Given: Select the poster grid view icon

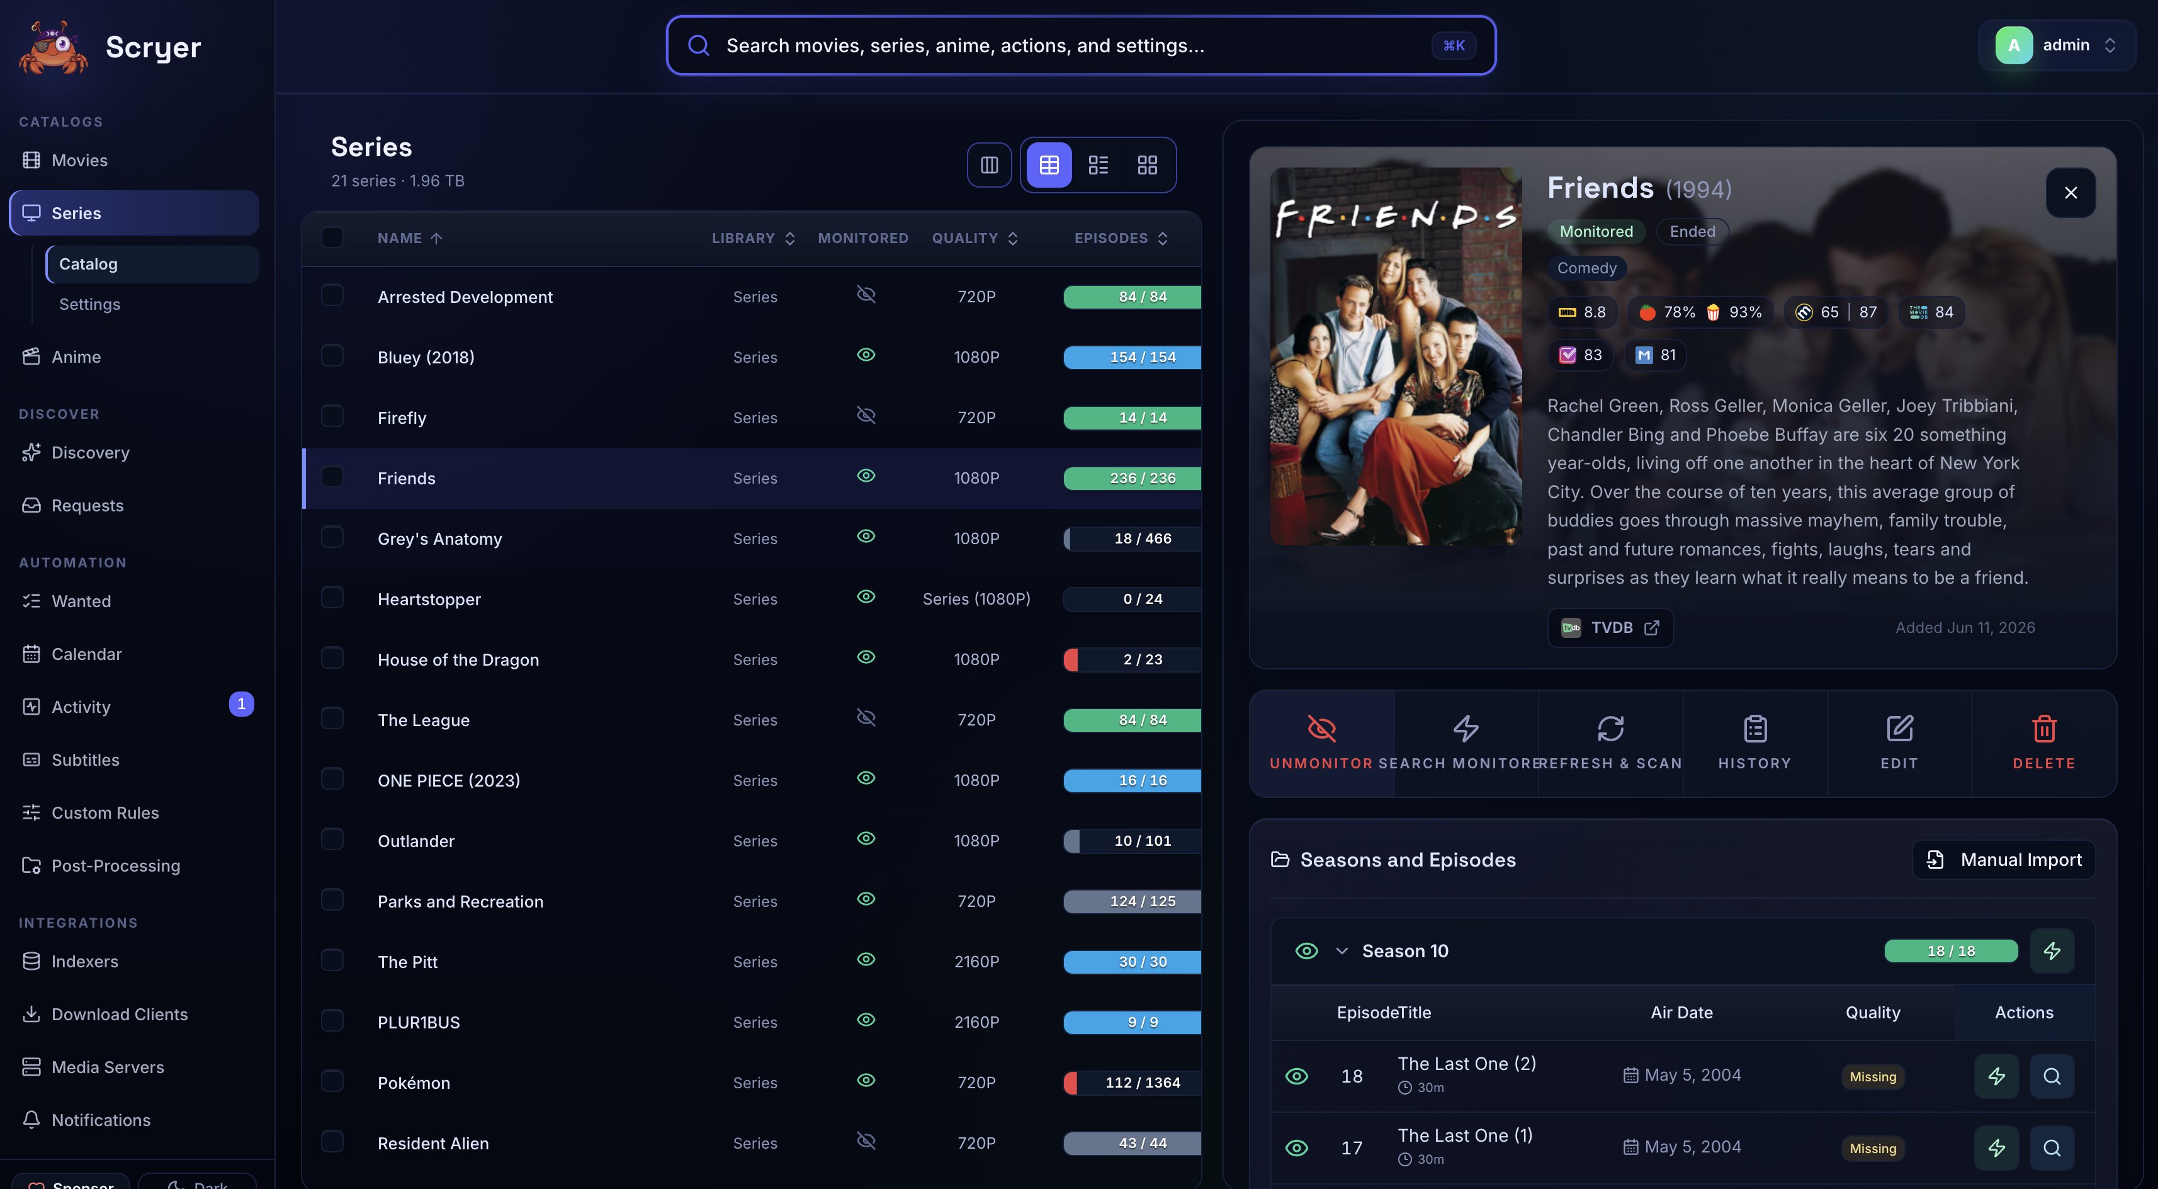Looking at the screenshot, I should pos(1147,165).
